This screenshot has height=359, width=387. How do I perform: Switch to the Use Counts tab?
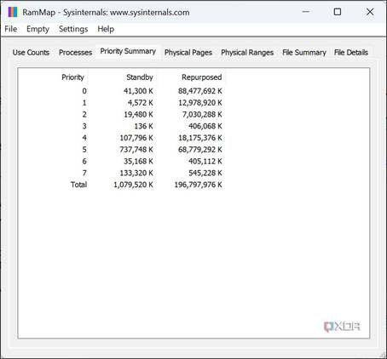31,53
